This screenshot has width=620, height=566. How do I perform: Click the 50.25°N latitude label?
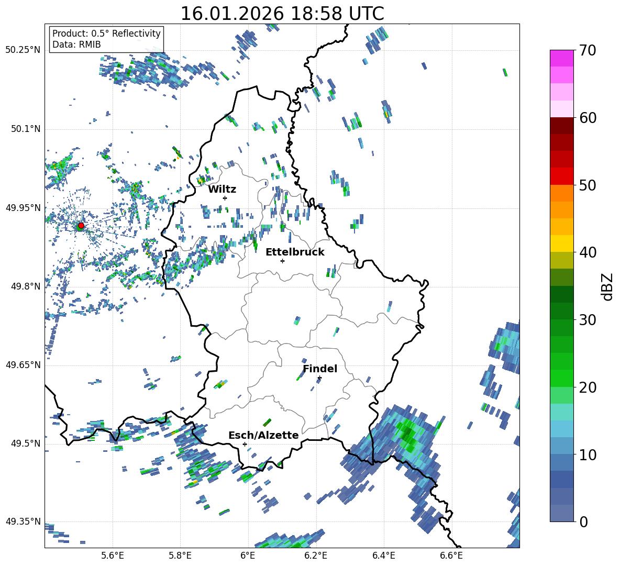23,50
